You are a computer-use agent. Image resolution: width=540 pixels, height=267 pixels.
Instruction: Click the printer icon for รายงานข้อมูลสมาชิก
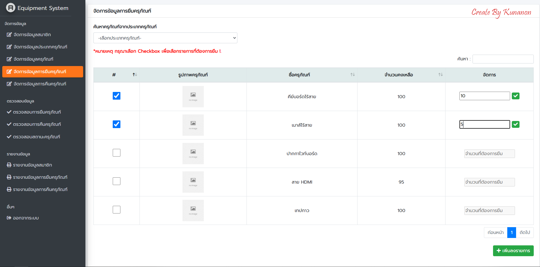(x=9, y=165)
